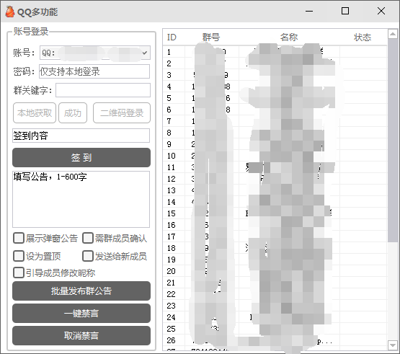Check the 引导成员修改昵称 option
The image size is (400, 354).
point(19,273)
